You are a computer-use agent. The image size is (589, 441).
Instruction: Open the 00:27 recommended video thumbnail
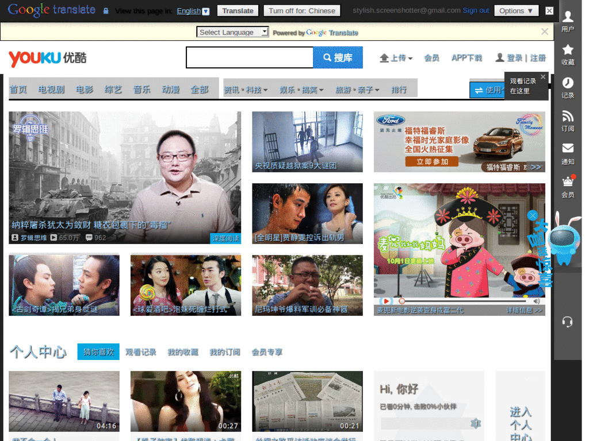pyautogui.click(x=186, y=401)
